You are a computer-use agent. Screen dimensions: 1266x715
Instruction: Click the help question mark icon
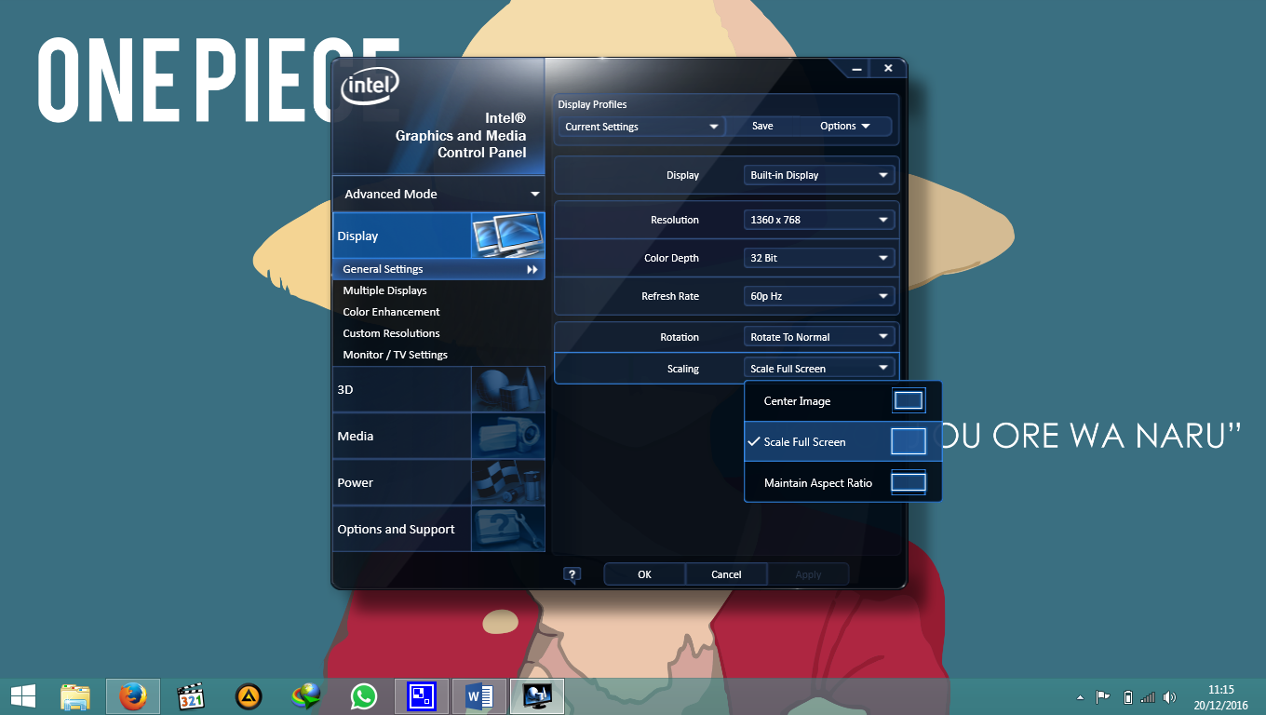572,575
